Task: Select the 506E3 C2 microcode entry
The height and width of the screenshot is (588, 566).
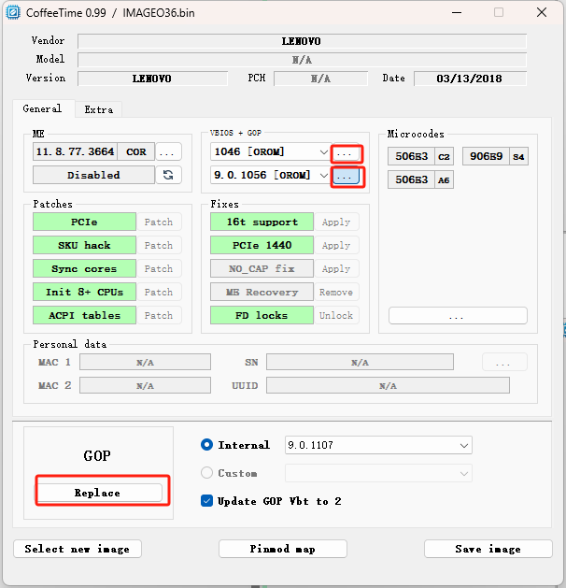Action: [420, 156]
